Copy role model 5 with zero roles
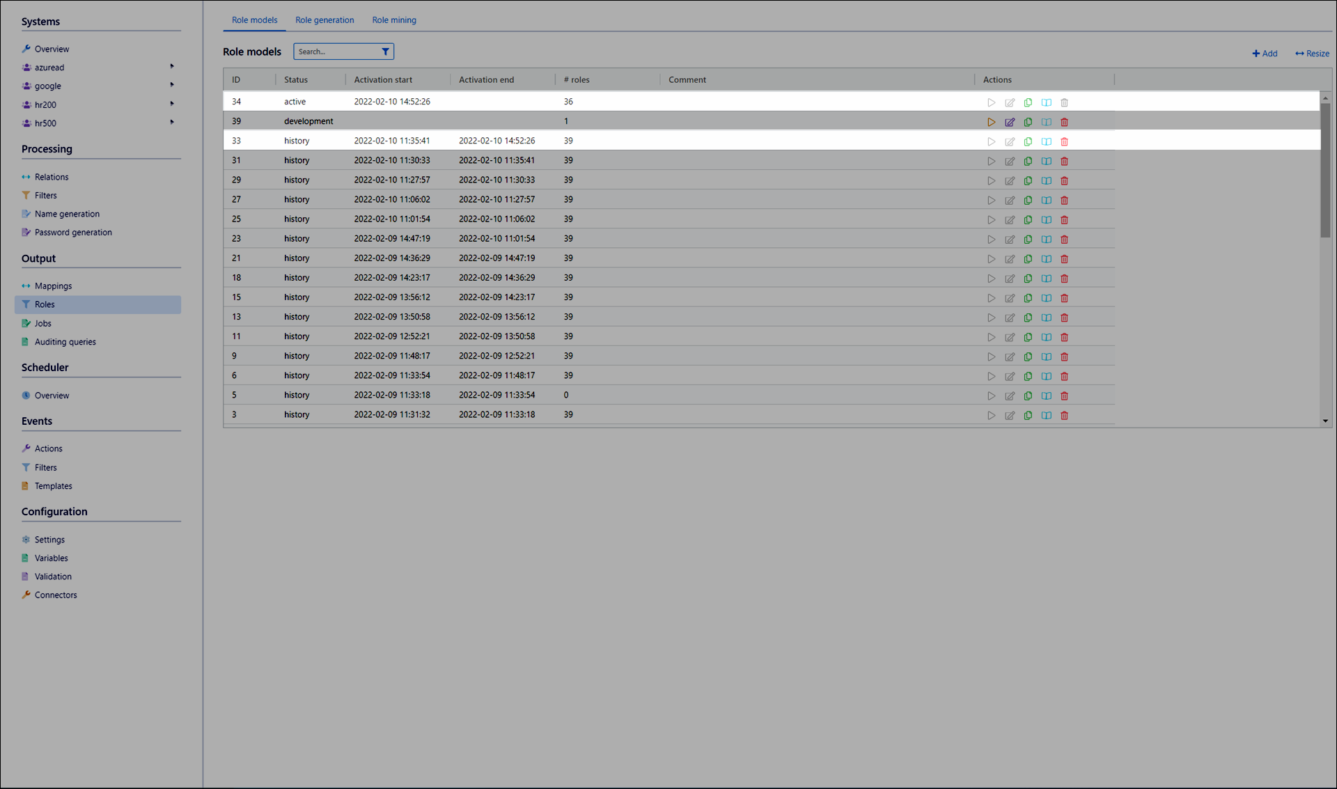Viewport: 1337px width, 789px height. [1028, 396]
